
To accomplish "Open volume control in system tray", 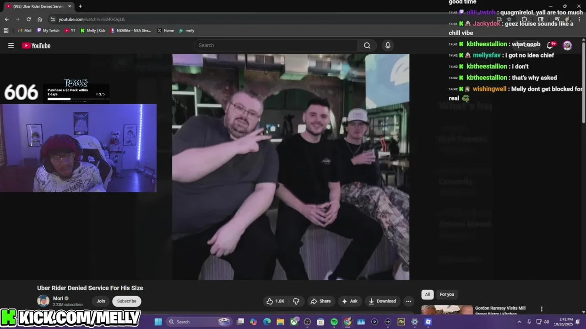I will (546, 322).
